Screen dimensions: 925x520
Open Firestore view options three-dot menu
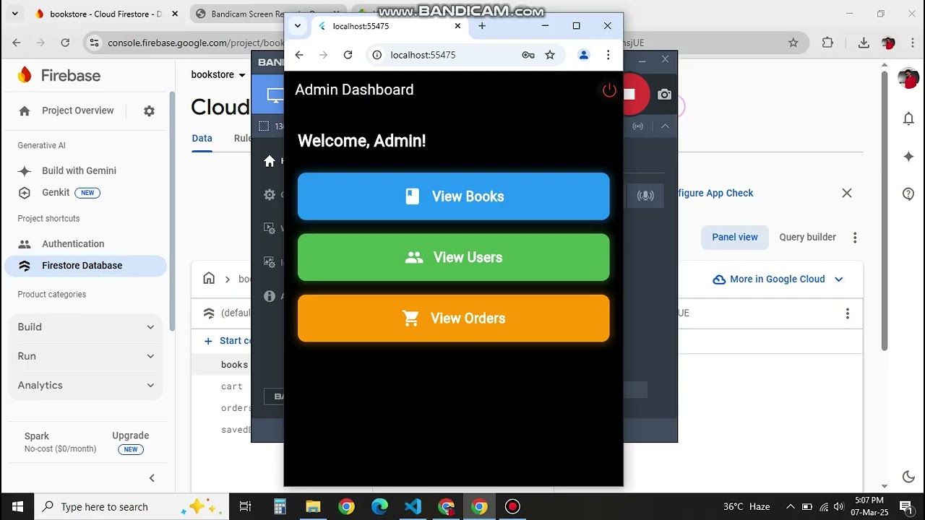855,238
